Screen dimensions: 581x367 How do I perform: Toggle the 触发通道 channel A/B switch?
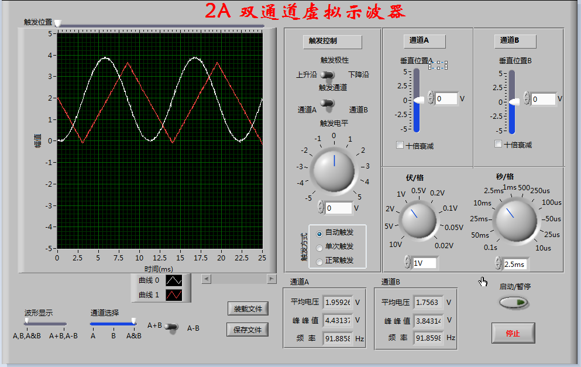[x=327, y=104]
